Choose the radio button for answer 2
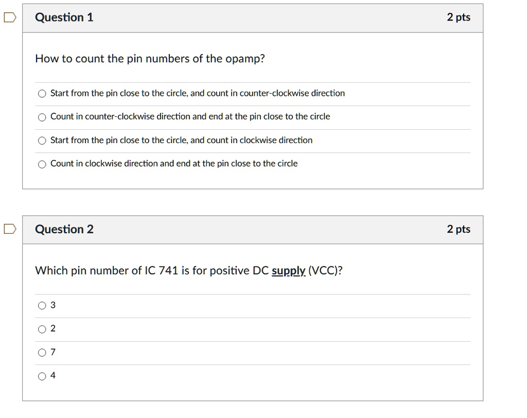Image resolution: width=527 pixels, height=418 pixels. (x=42, y=329)
